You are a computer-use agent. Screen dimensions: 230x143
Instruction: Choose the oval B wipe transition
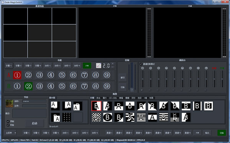(x=107, y=117)
